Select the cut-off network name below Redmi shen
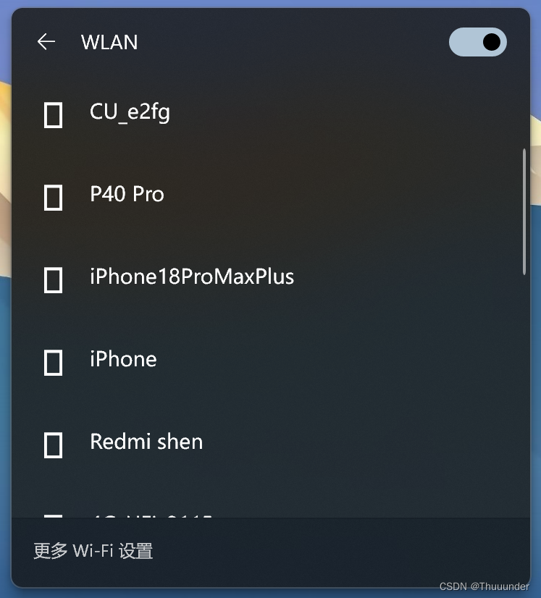Viewport: 541px width, 598px height. (x=151, y=516)
